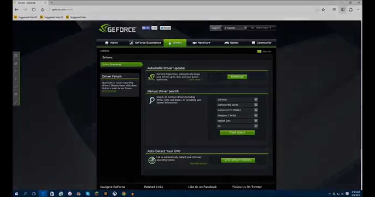Click the site Search field
This screenshot has height=197, width=375.
point(235,28)
